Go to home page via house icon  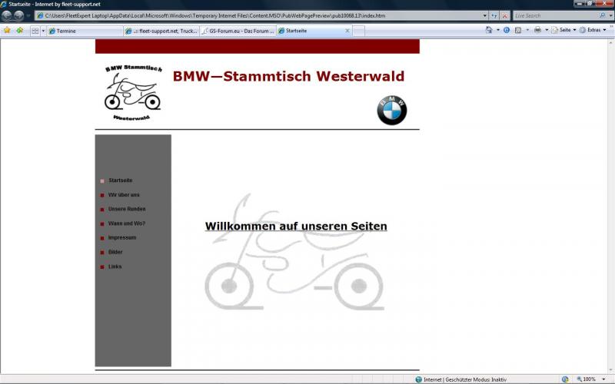click(489, 30)
